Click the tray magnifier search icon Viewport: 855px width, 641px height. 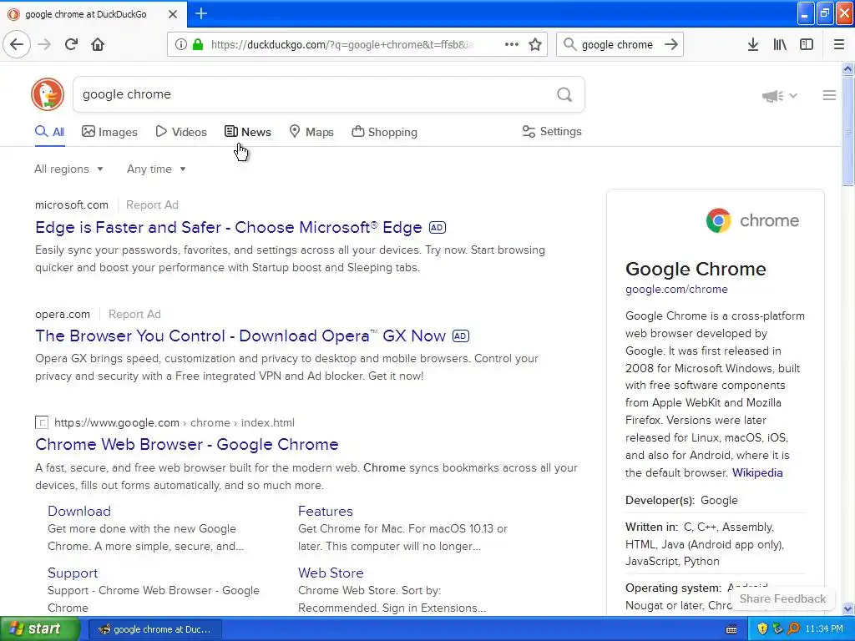(793, 628)
